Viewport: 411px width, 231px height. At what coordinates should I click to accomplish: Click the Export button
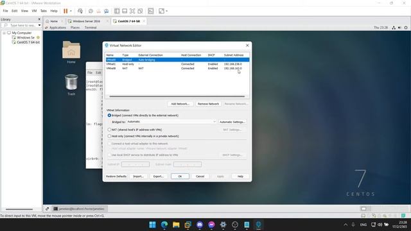pyautogui.click(x=159, y=176)
